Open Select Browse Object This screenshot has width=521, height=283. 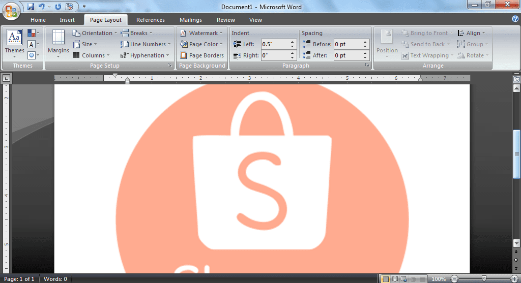tap(516, 260)
